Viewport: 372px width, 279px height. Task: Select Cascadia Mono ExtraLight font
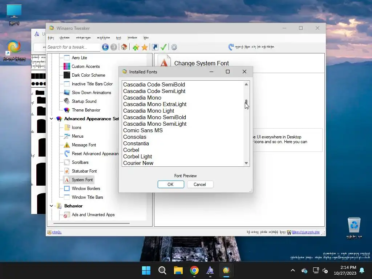pyautogui.click(x=155, y=104)
